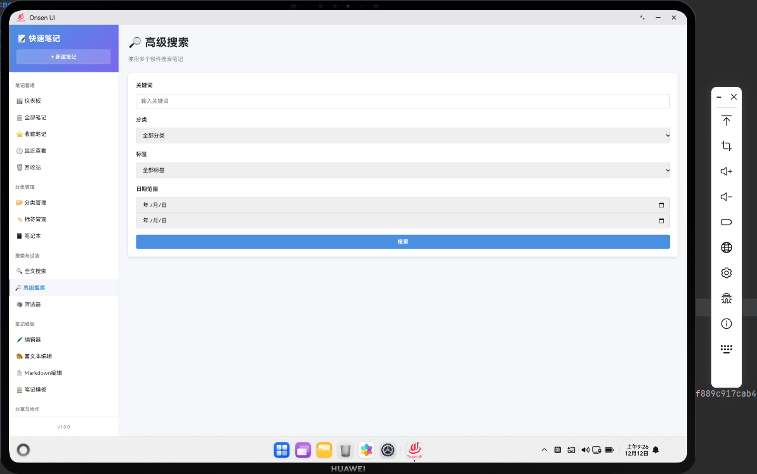Click the volume down icon in side toolbar
The width and height of the screenshot is (757, 474).
(x=726, y=197)
